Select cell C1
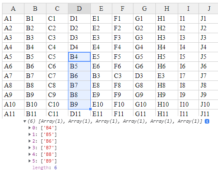The height and width of the screenshot is (170, 218). point(57,19)
